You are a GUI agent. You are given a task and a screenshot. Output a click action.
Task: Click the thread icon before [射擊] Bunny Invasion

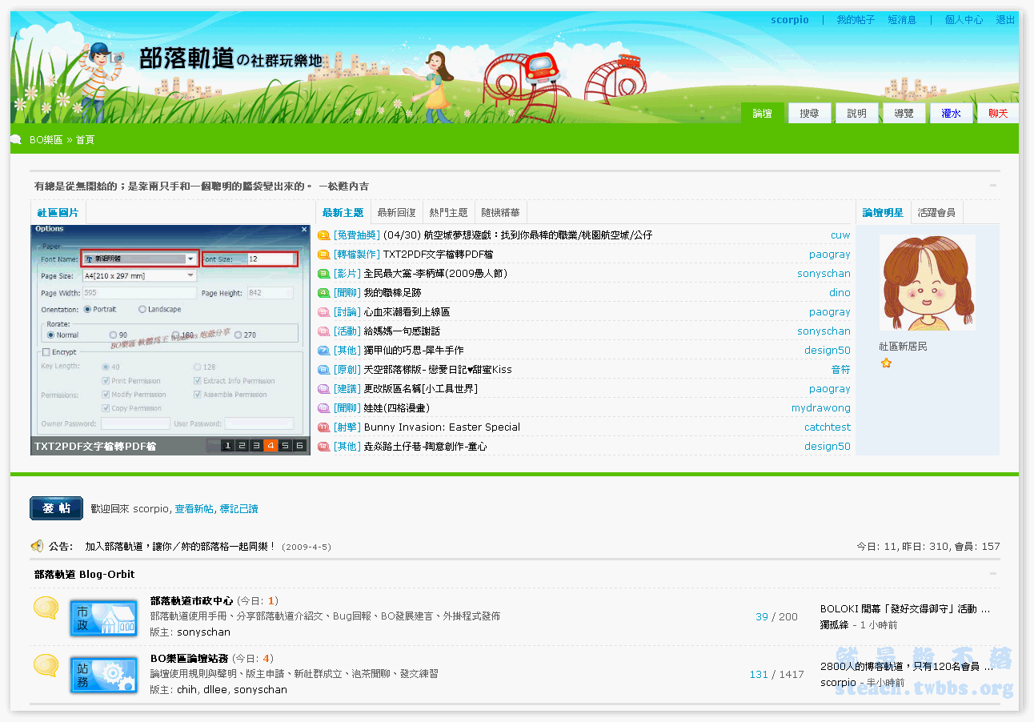click(x=323, y=427)
